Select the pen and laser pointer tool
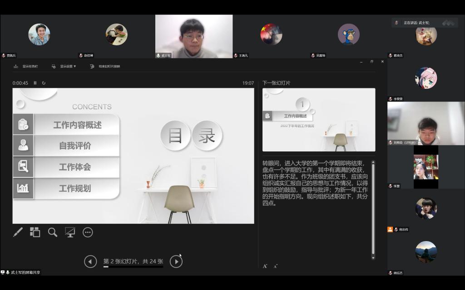The image size is (465, 290). tap(18, 232)
